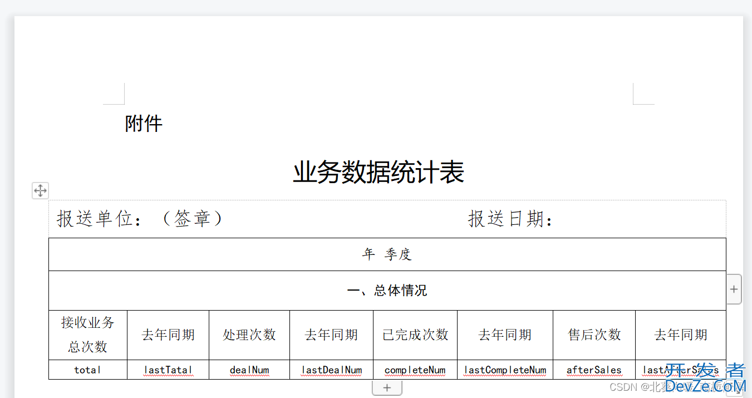Click the lastDealNum placeholder cell

(331, 370)
